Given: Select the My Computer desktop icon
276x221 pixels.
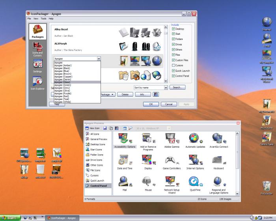Looking at the screenshot, I should pos(267,57).
